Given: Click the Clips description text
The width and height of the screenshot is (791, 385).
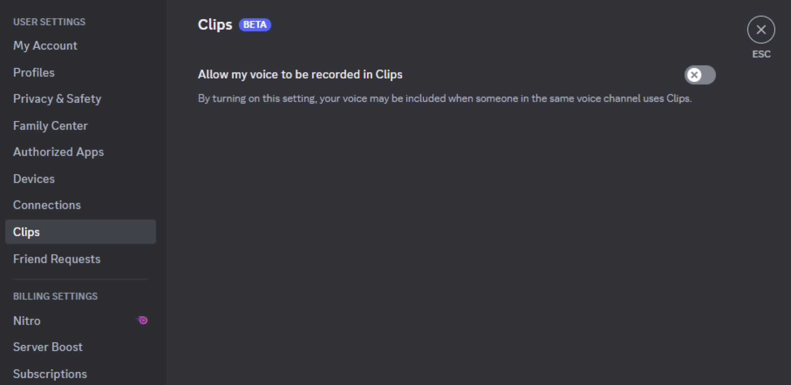Looking at the screenshot, I should click(445, 98).
